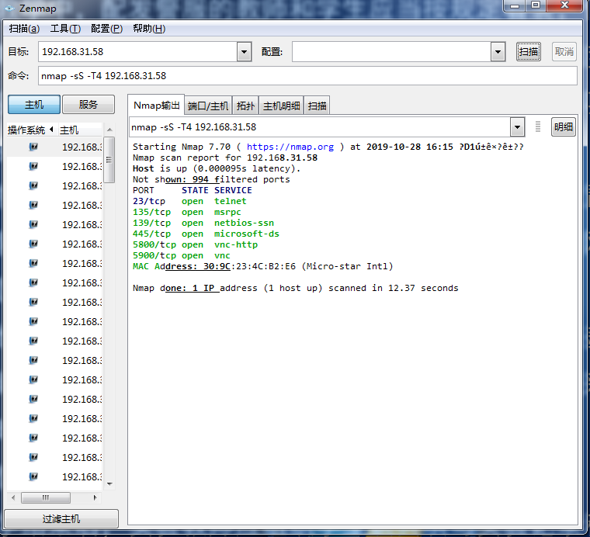Switch to the 端口/主机 tab
590x537 pixels.
pyautogui.click(x=208, y=106)
